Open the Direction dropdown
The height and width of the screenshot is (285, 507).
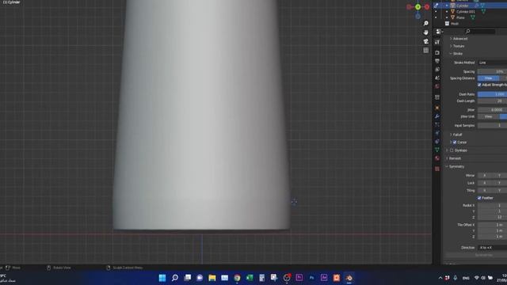[492, 248]
